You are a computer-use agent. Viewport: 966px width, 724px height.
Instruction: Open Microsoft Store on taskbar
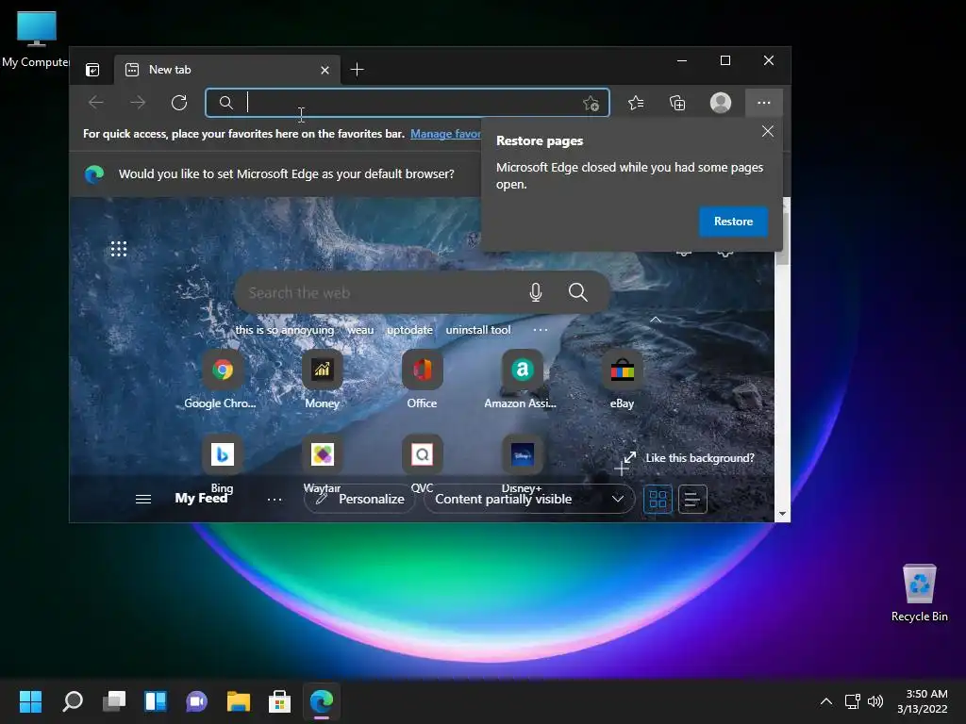[x=279, y=701]
